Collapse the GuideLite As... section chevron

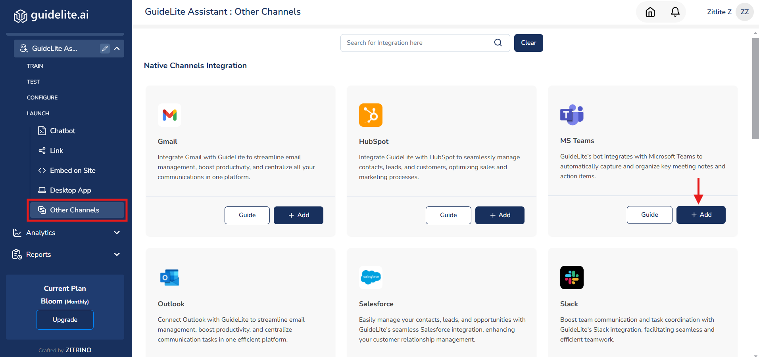pos(117,48)
